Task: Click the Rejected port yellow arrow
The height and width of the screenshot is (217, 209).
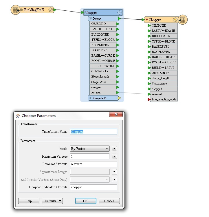Action: click(x=119, y=98)
